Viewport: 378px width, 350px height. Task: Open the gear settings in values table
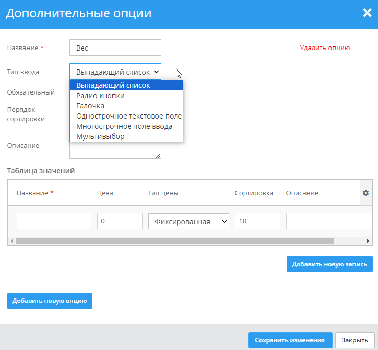[366, 193]
